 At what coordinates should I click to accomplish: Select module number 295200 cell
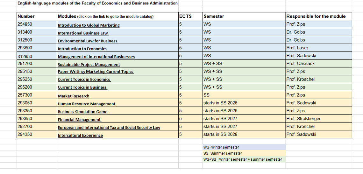[37, 87]
